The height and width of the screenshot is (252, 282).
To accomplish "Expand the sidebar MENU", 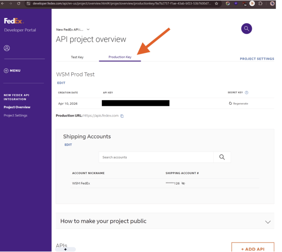I will 12,71.
